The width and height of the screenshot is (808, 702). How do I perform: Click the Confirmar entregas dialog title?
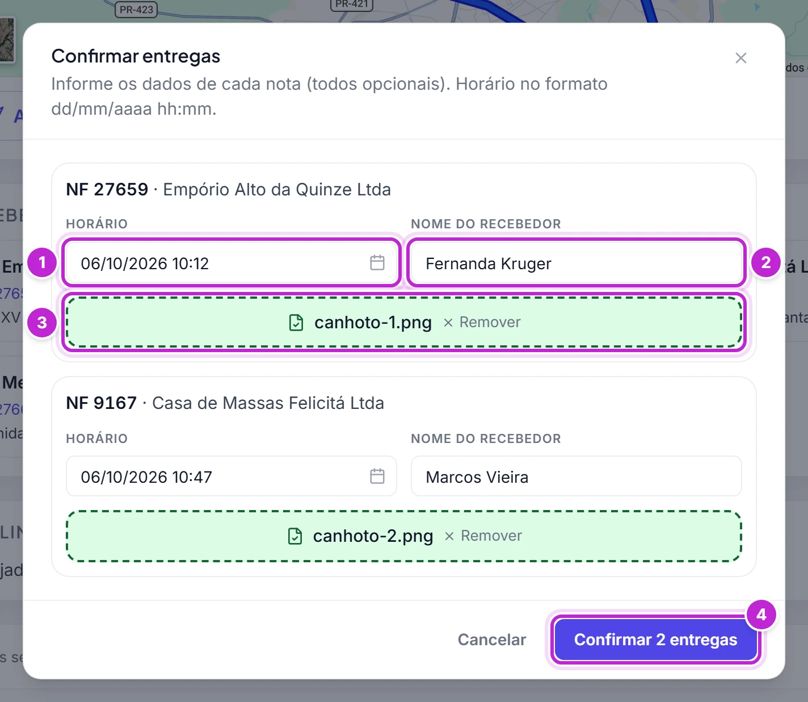coord(136,56)
